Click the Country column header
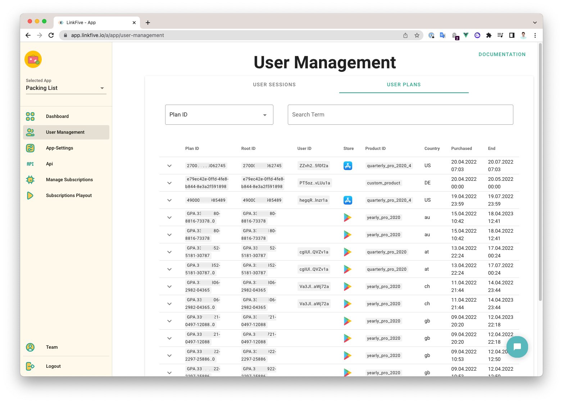Viewport: 563px width, 403px height. click(x=432, y=148)
